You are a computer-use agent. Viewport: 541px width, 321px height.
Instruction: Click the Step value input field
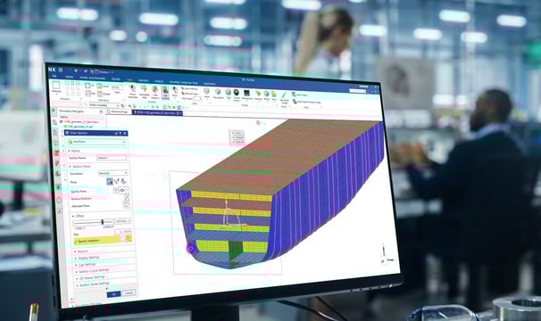point(123,231)
